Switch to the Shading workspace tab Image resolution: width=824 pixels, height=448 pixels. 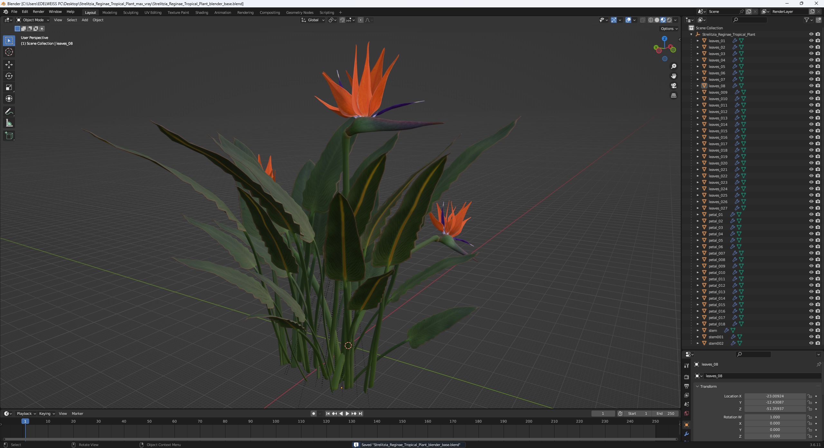(202, 13)
